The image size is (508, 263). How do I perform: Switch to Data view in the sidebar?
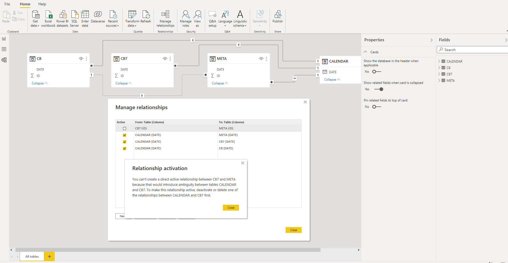pyautogui.click(x=4, y=49)
